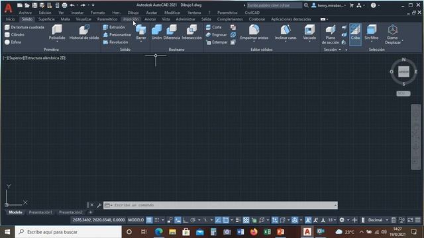Click the New drawing icon in quick access toolbar
The image size is (424, 238).
click(x=20, y=5)
